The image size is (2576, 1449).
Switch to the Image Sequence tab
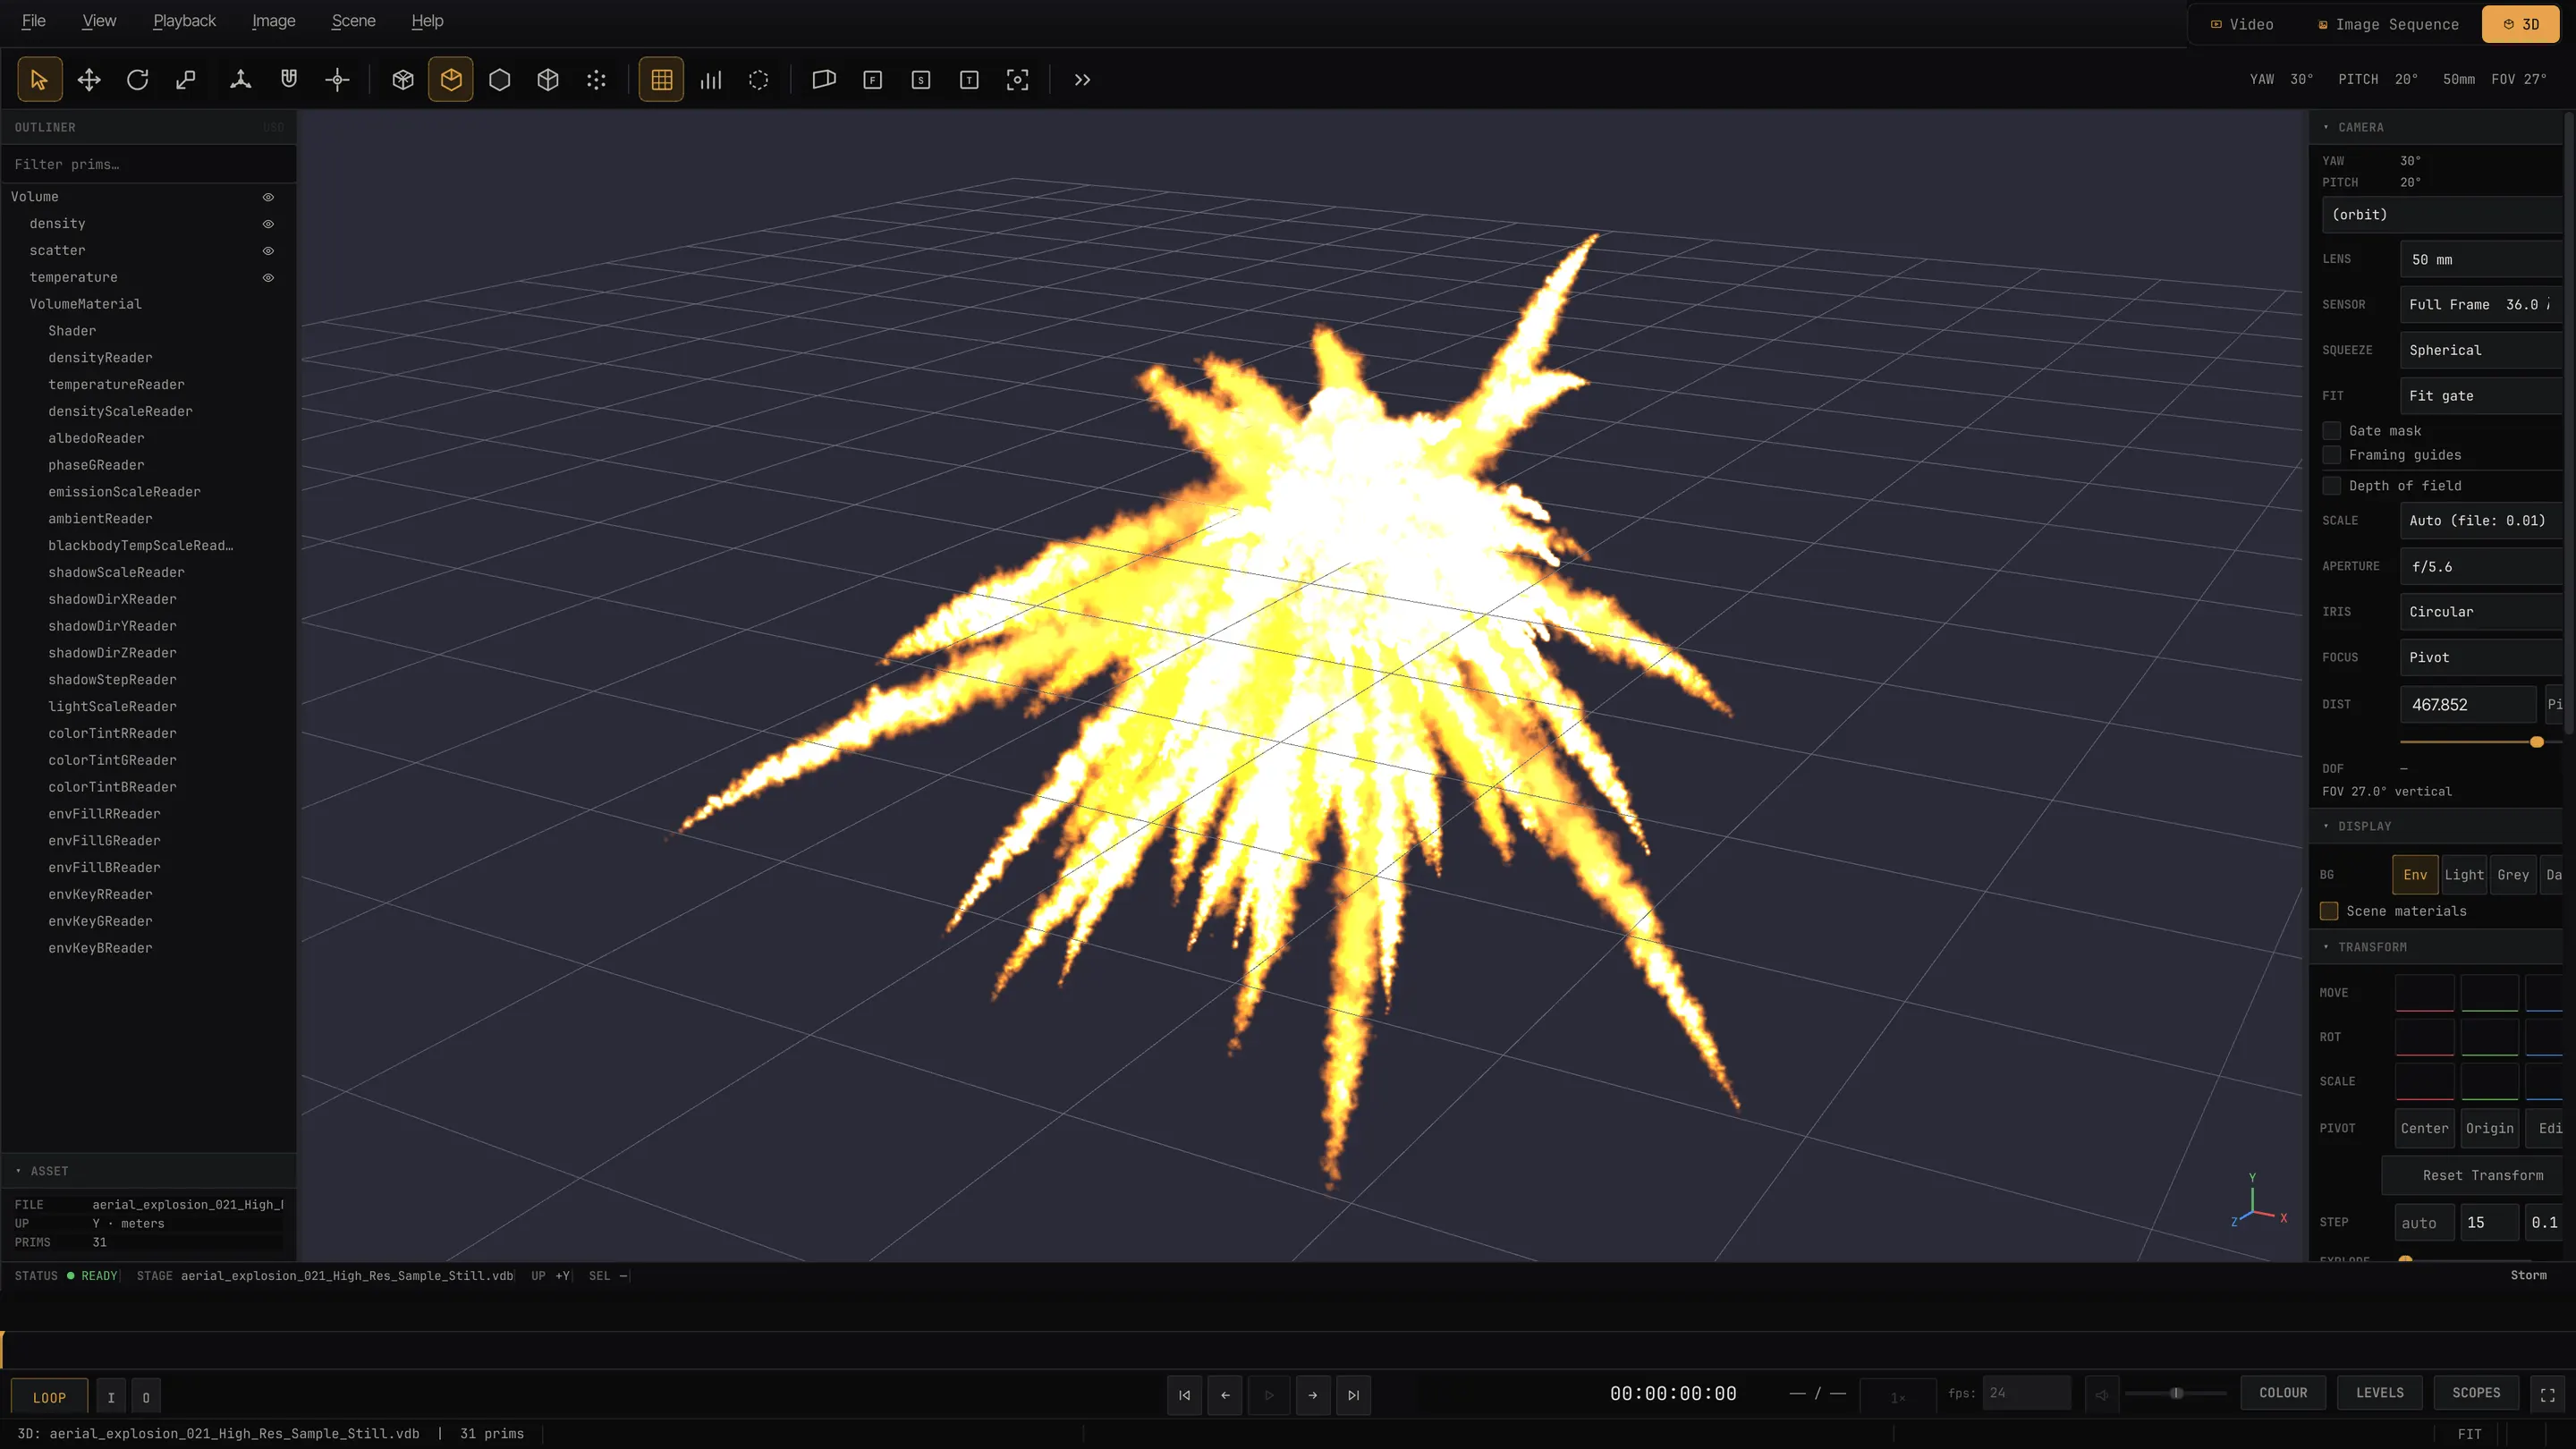[2388, 24]
